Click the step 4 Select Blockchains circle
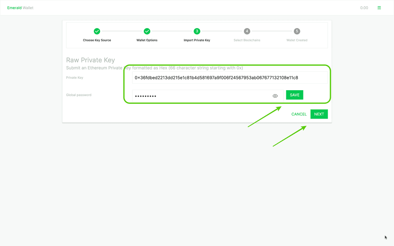 click(x=247, y=31)
